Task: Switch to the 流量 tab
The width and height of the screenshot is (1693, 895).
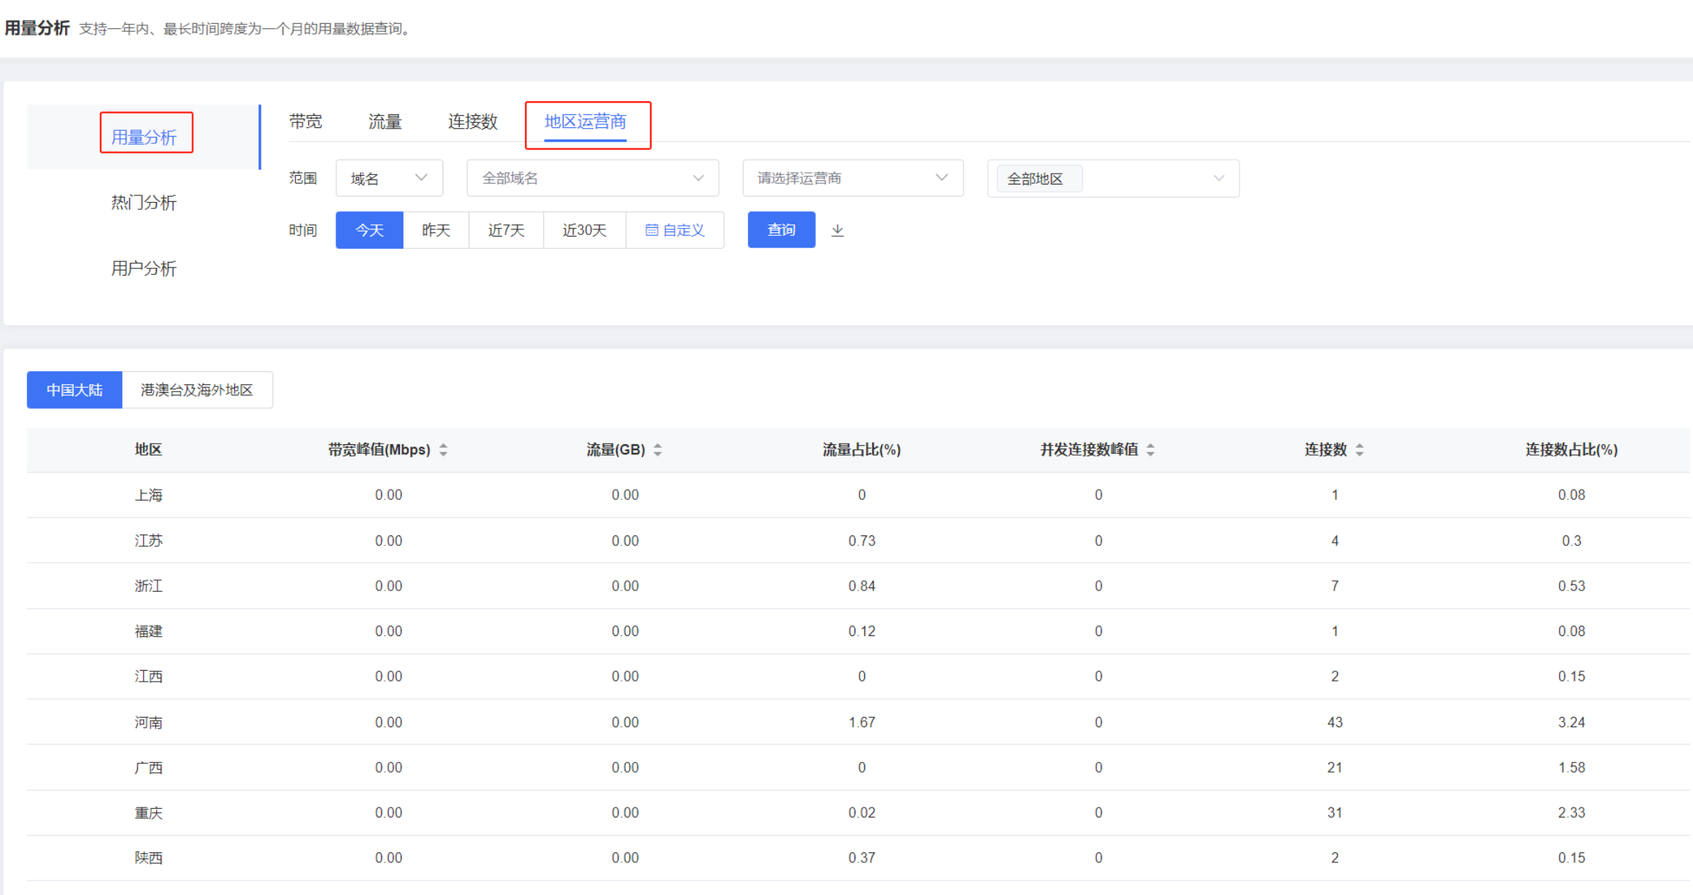Action: click(385, 121)
